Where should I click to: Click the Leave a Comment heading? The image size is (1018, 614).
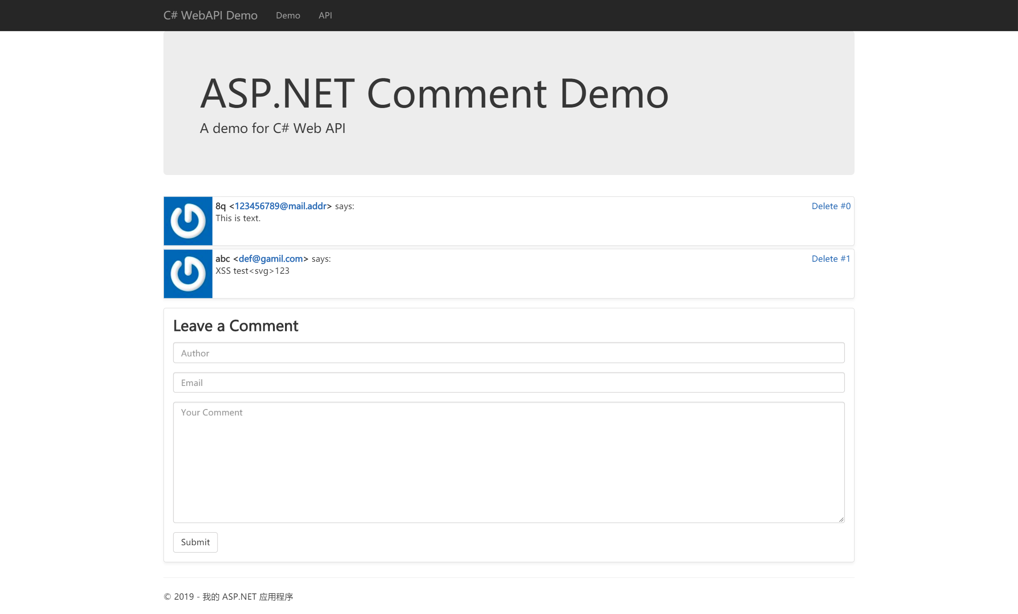[236, 325]
